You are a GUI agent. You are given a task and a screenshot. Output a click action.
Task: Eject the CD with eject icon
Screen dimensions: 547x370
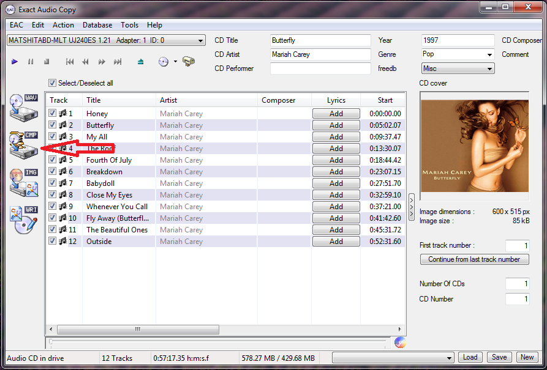(141, 62)
